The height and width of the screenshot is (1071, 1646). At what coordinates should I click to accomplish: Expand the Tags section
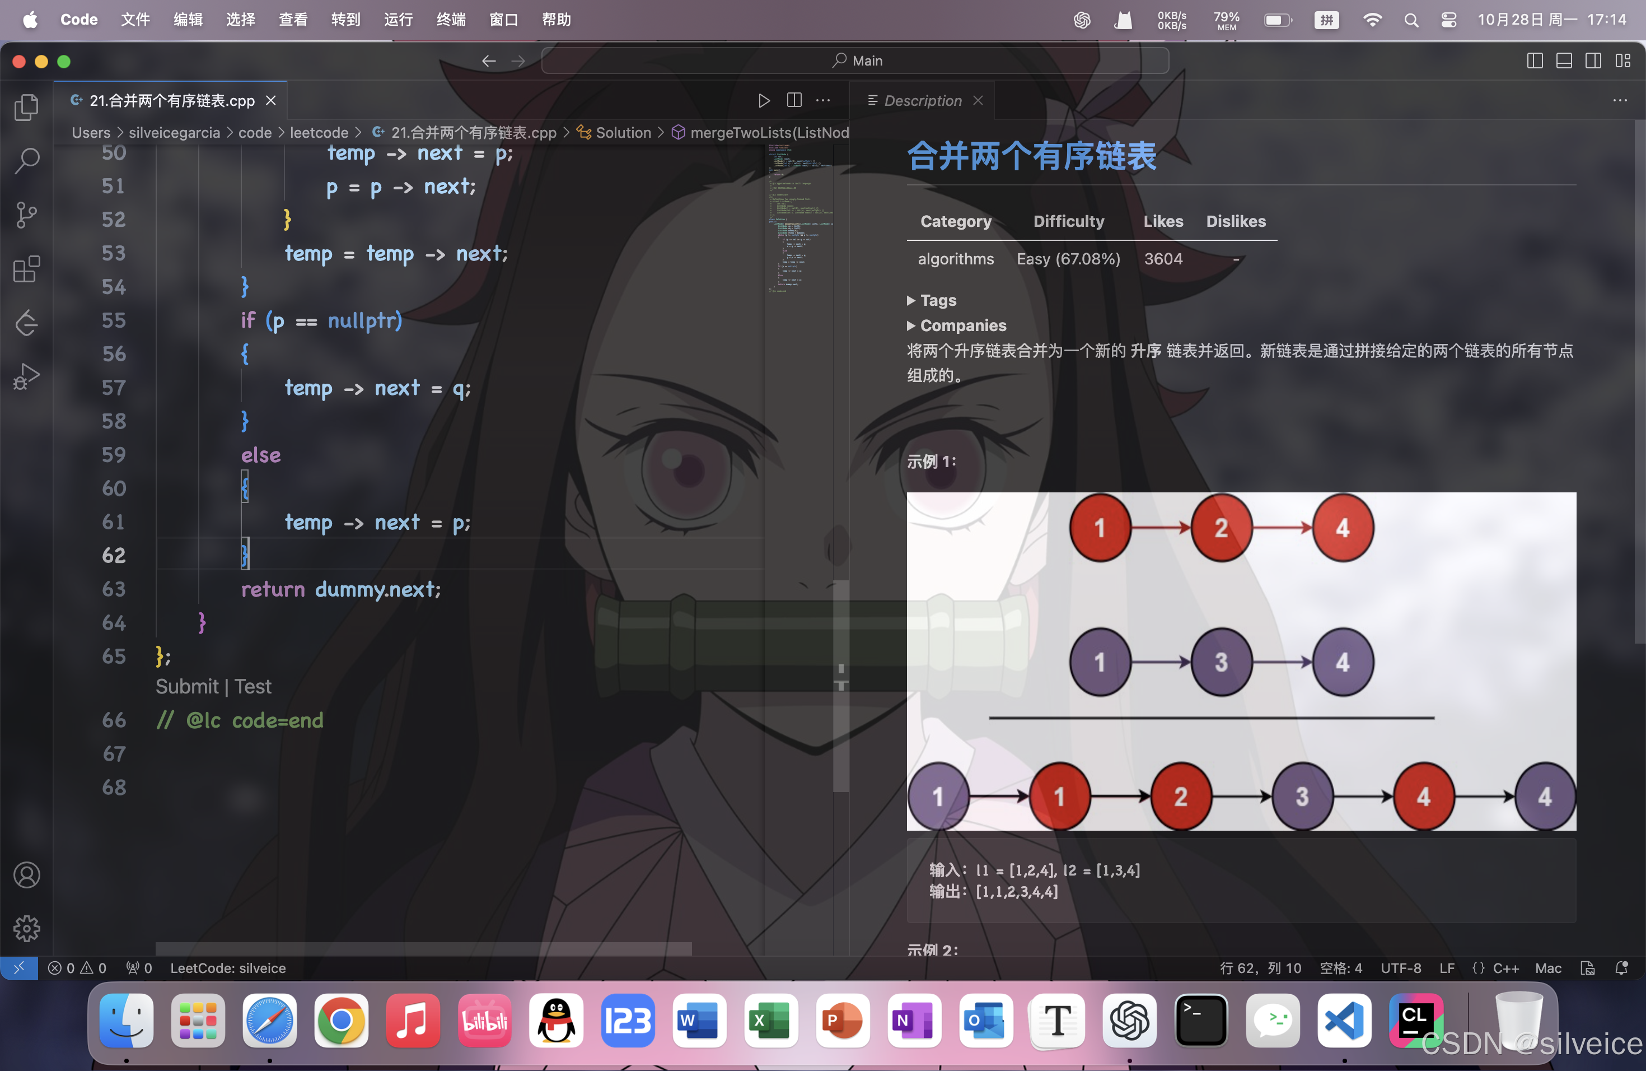(x=932, y=300)
